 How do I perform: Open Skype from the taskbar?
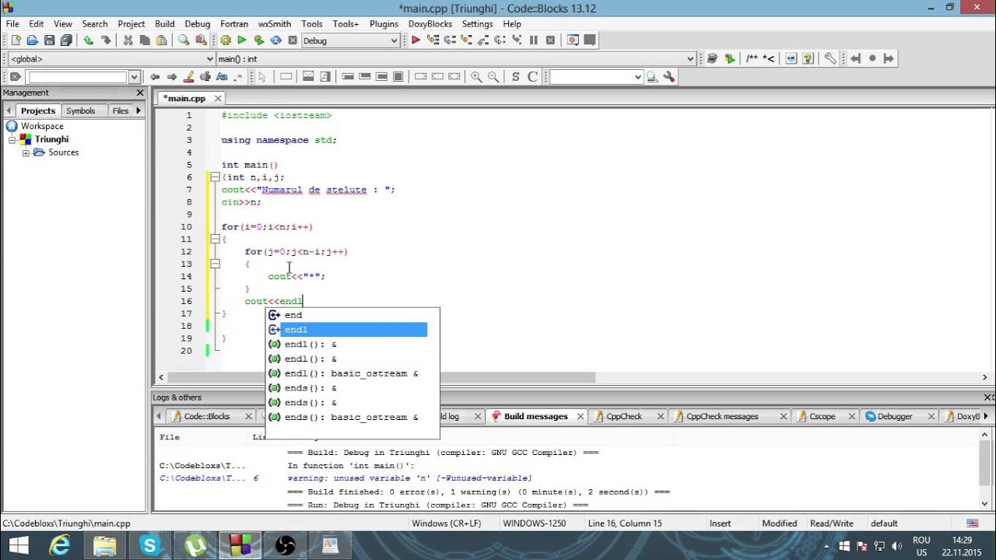(x=149, y=544)
